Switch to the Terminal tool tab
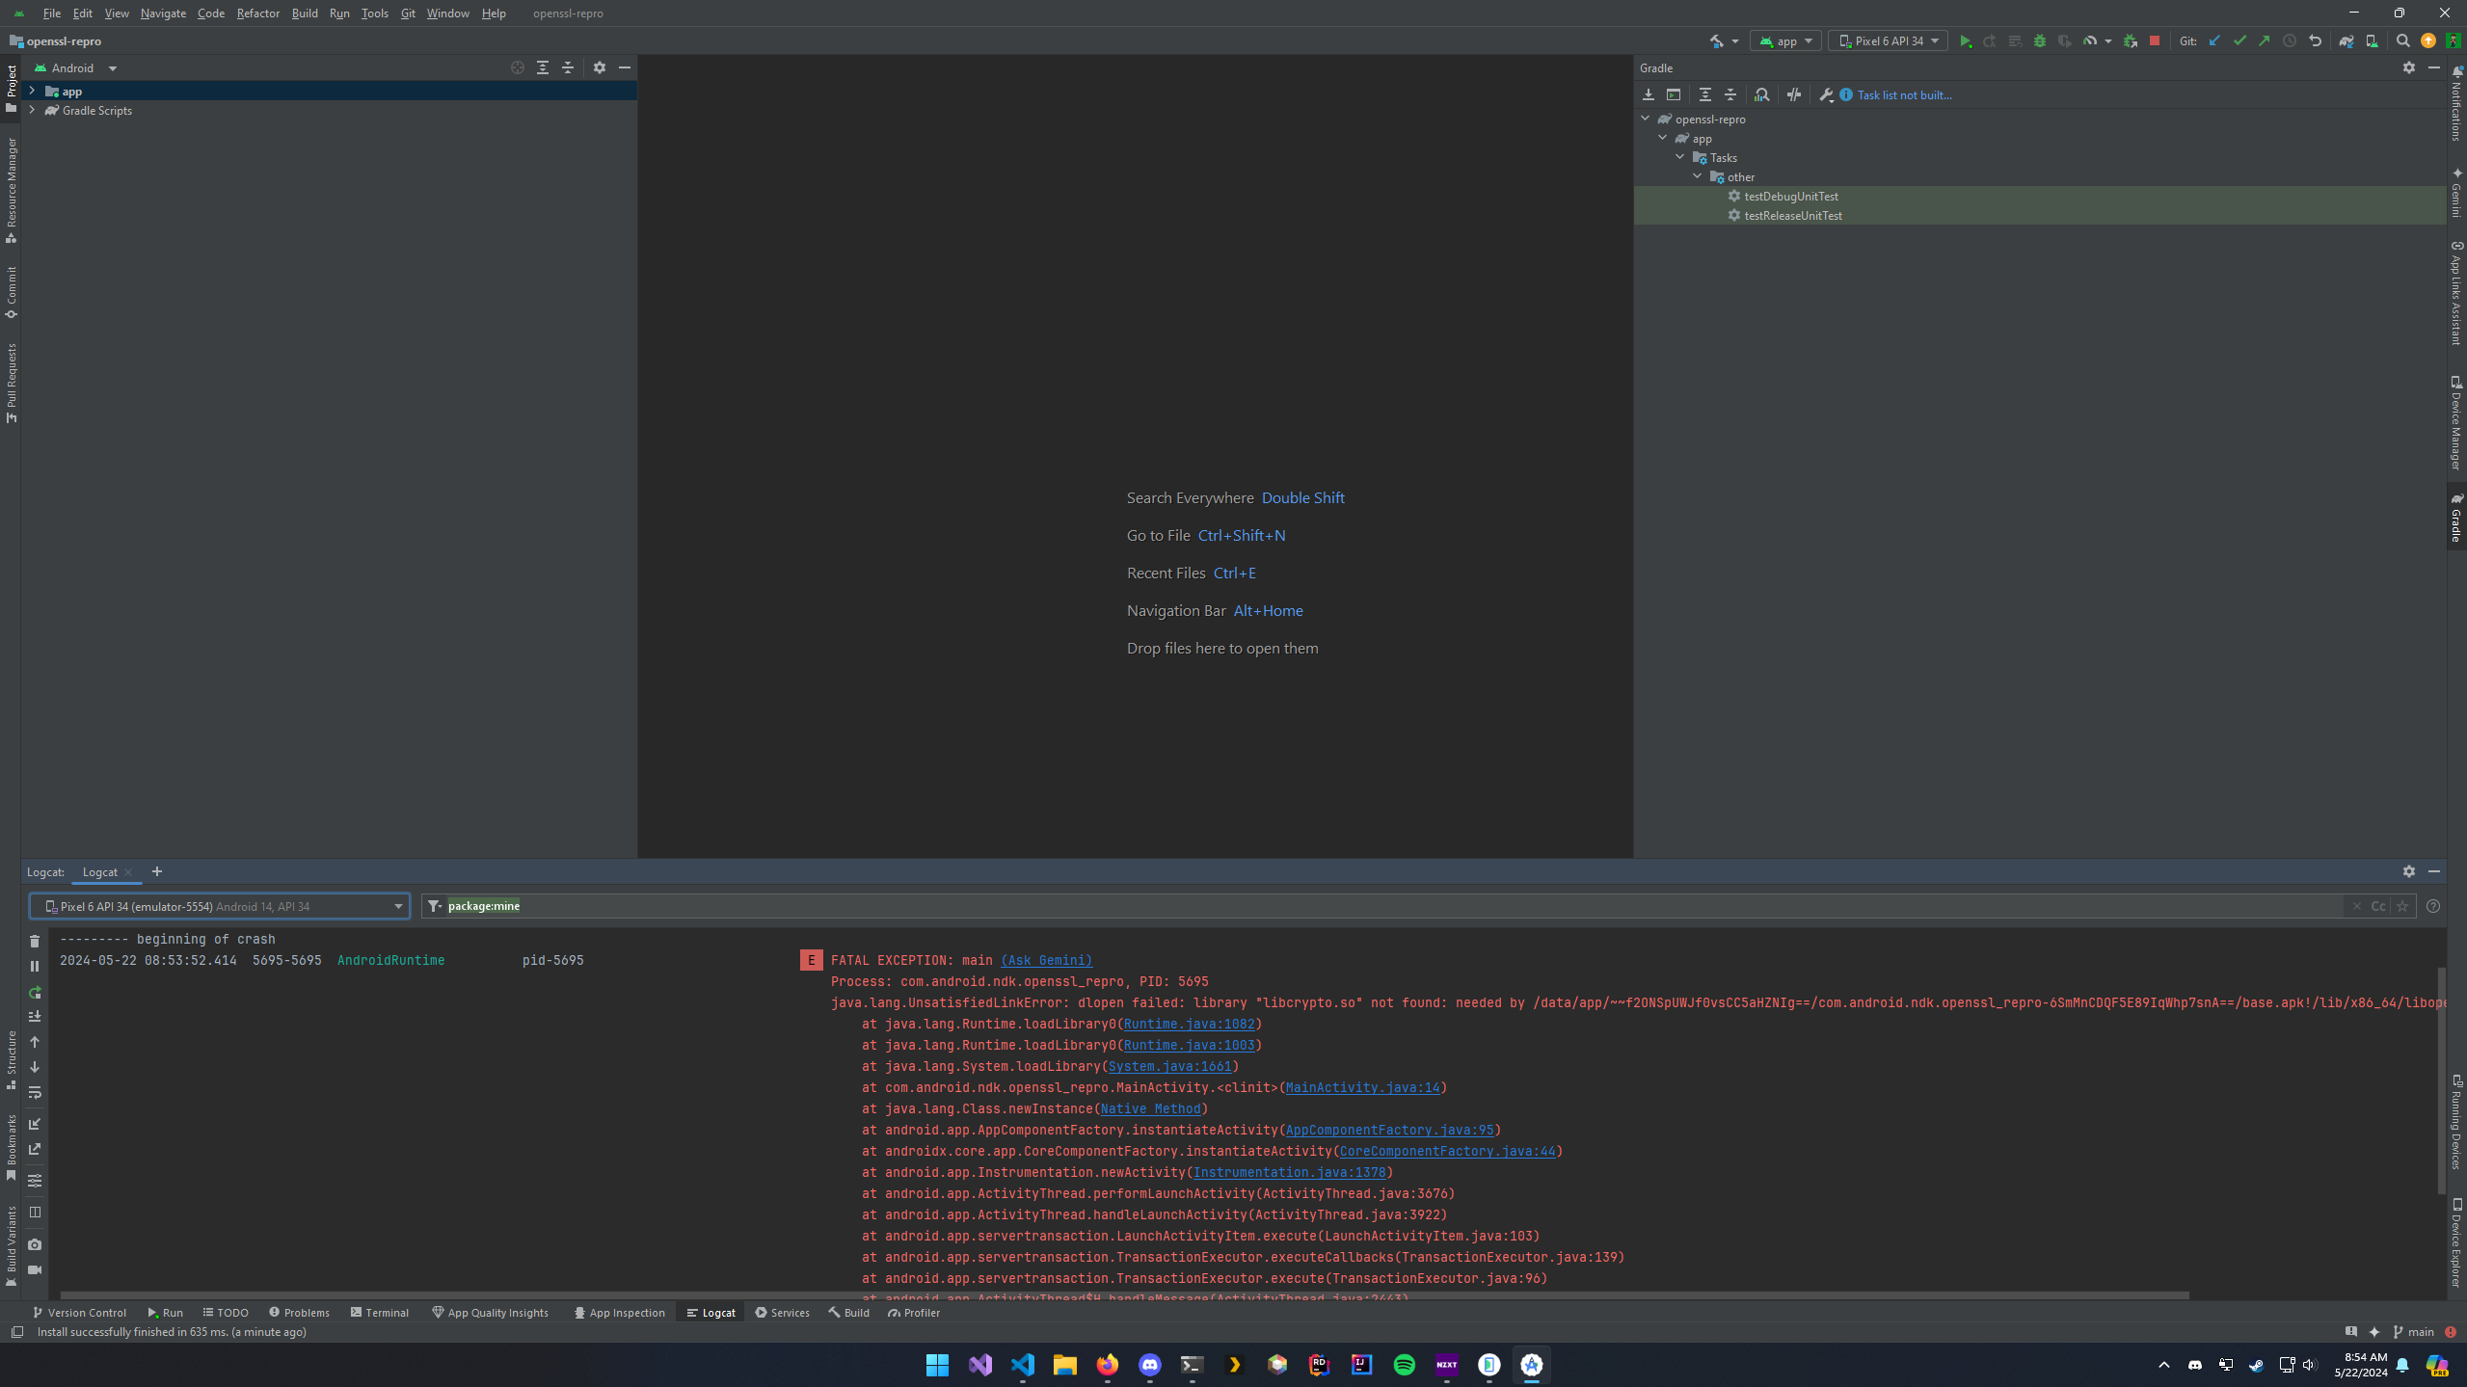The height and width of the screenshot is (1387, 2467). pyautogui.click(x=380, y=1313)
